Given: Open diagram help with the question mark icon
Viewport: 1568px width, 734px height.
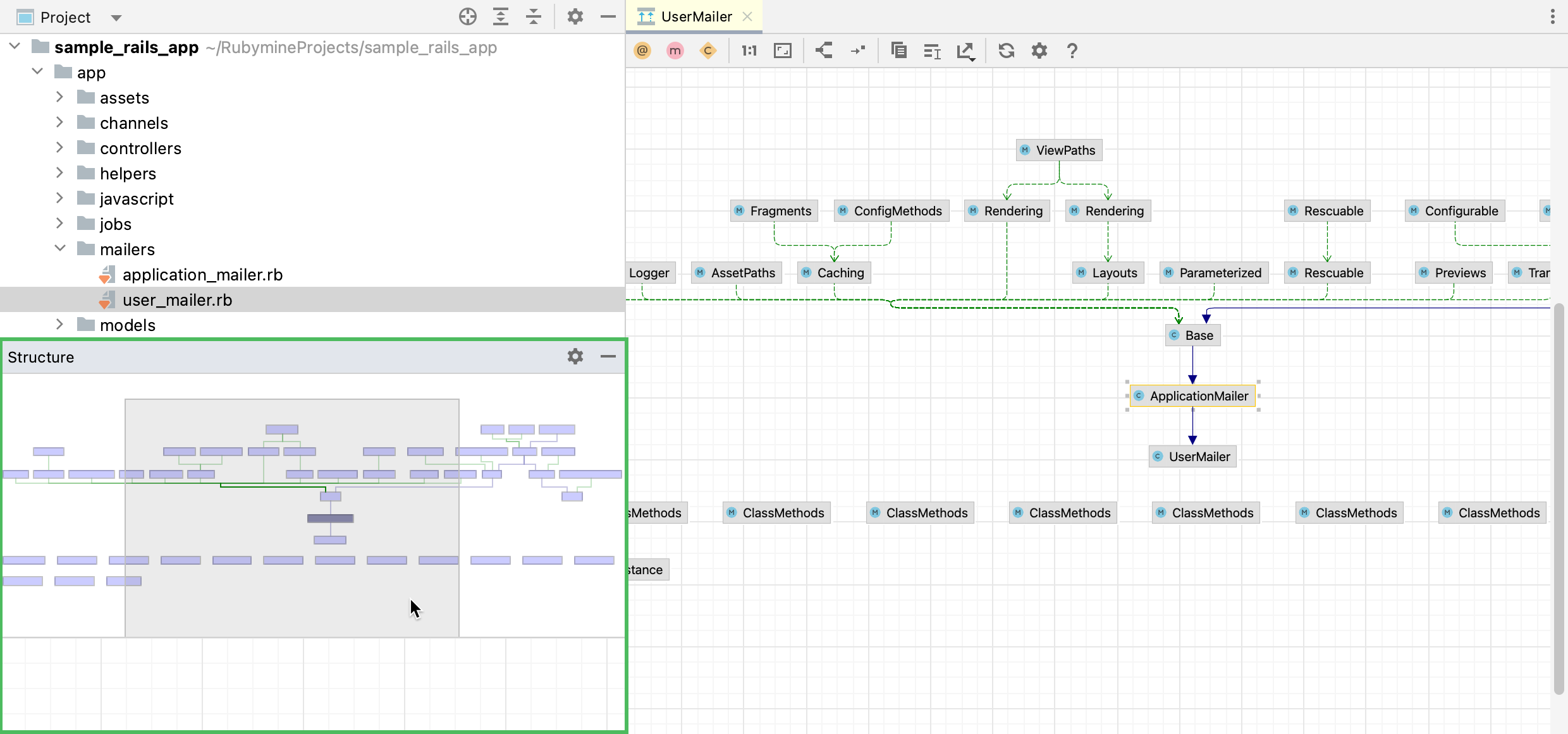Looking at the screenshot, I should [1072, 51].
